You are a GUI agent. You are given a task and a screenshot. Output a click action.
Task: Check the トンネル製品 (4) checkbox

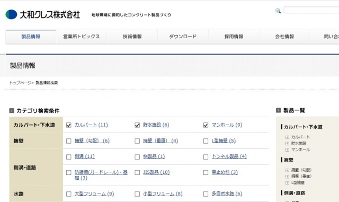pos(206,157)
